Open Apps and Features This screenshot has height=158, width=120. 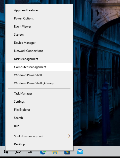[39, 10]
